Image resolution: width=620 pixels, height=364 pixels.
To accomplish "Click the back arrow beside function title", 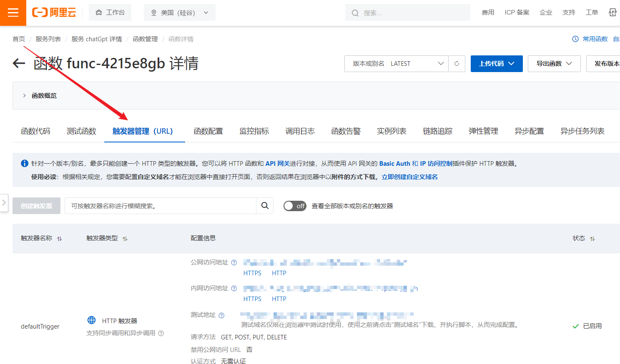I will 19,64.
